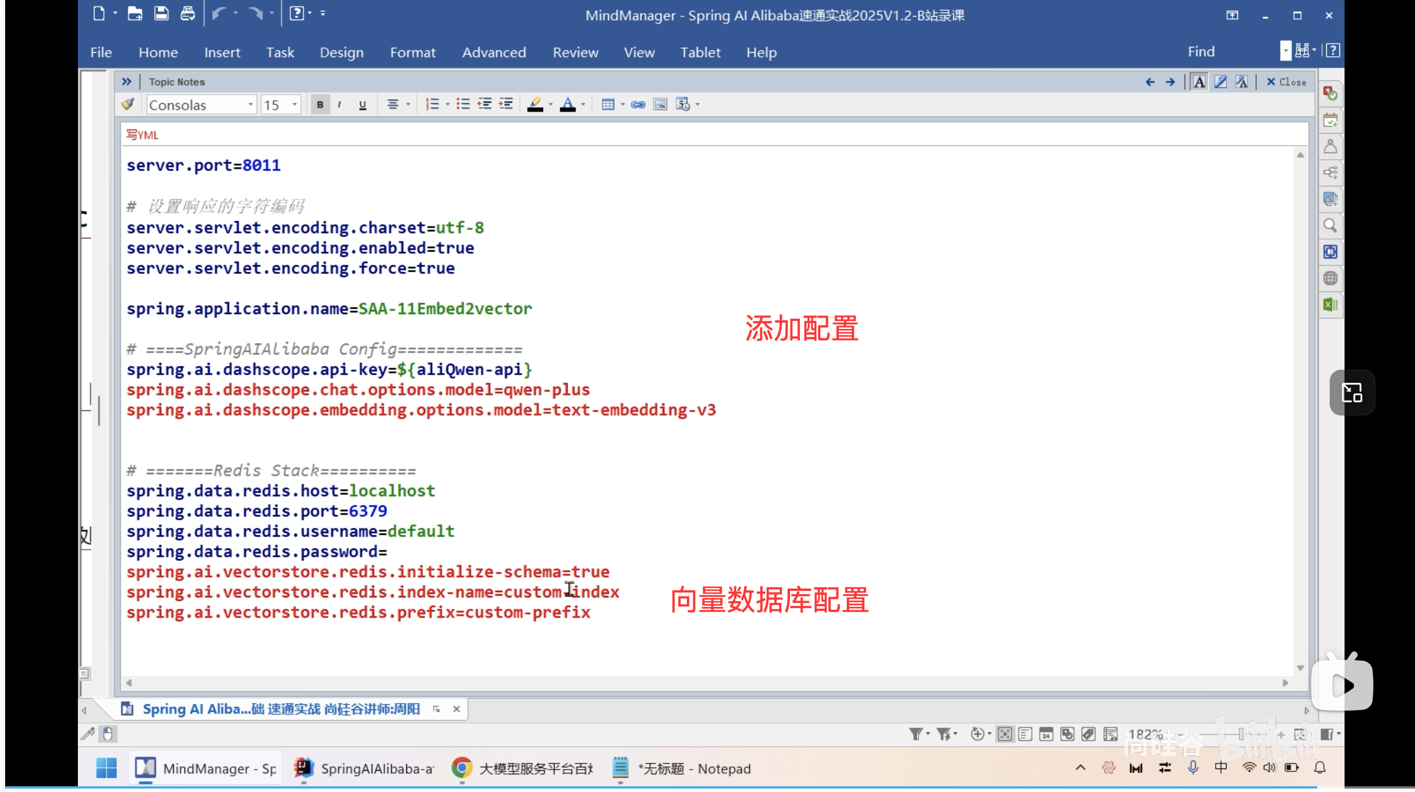This screenshot has width=1415, height=792.
Task: Open the font size 15 dropdown
Action: [x=294, y=104]
